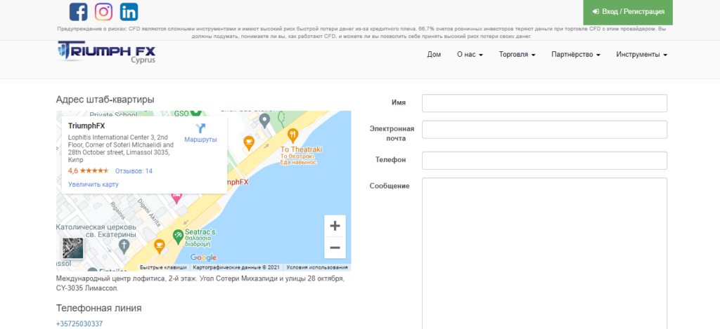Click the Сообщение text area
This screenshot has width=720, height=329.
[x=544, y=253]
